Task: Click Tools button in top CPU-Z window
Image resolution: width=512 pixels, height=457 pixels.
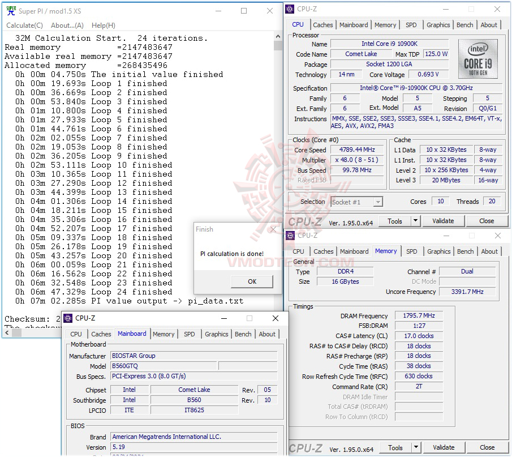Action: pyautogui.click(x=395, y=221)
